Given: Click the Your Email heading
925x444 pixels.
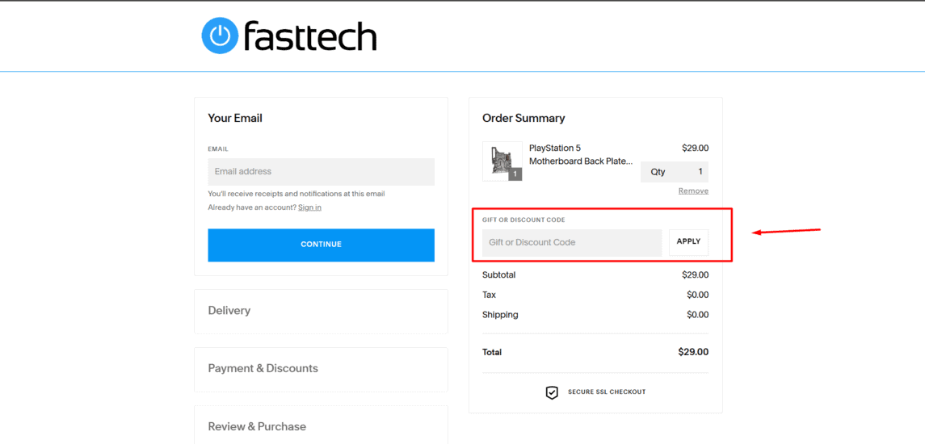Looking at the screenshot, I should pos(235,118).
